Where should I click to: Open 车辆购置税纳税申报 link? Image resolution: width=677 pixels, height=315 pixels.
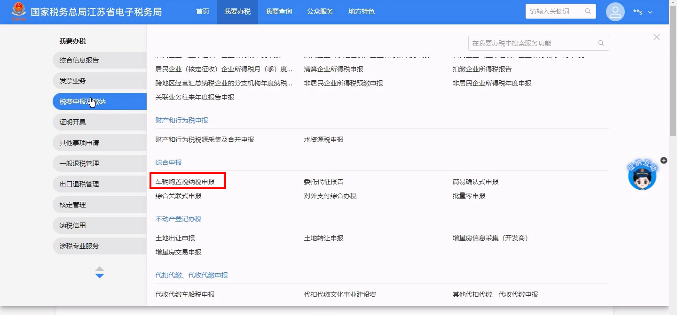coord(185,182)
